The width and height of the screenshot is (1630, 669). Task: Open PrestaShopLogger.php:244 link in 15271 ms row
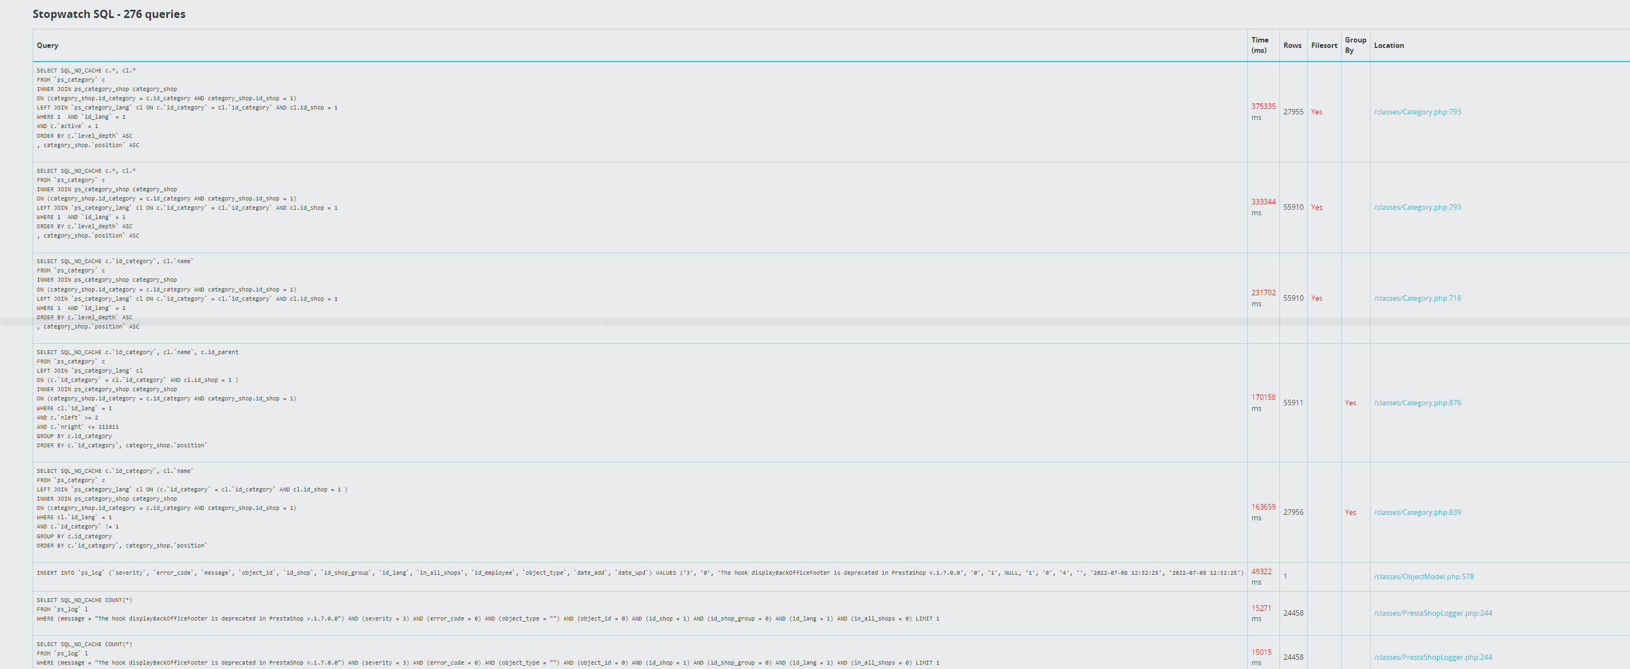tap(1432, 613)
